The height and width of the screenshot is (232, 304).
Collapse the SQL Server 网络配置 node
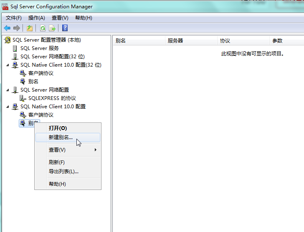[x=8, y=90]
